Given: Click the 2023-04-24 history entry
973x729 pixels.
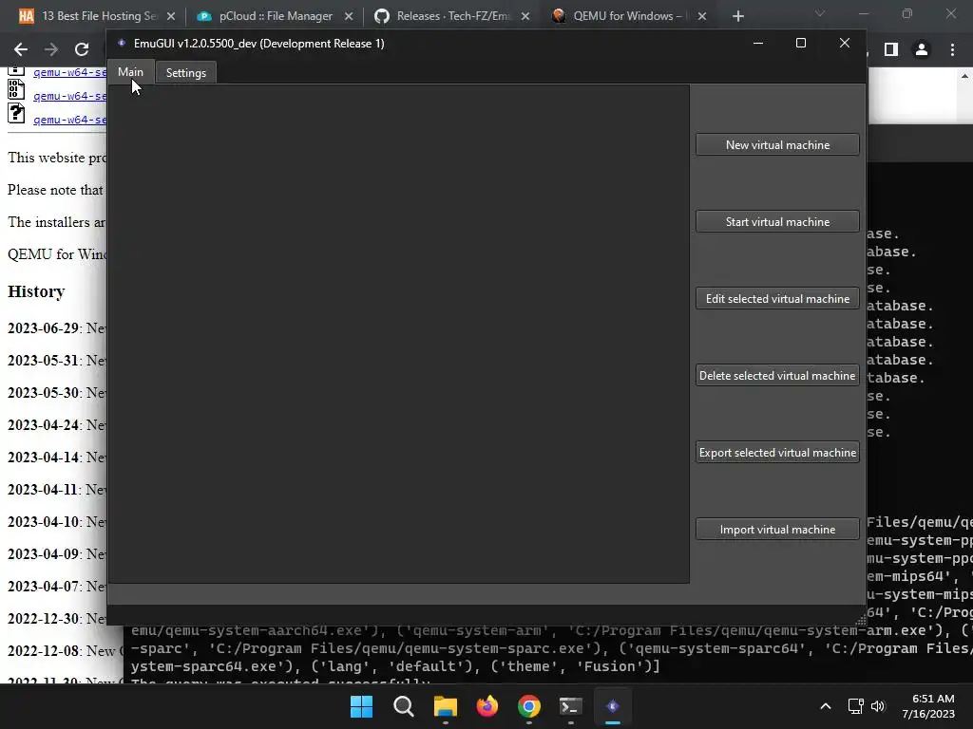Looking at the screenshot, I should pos(56,424).
